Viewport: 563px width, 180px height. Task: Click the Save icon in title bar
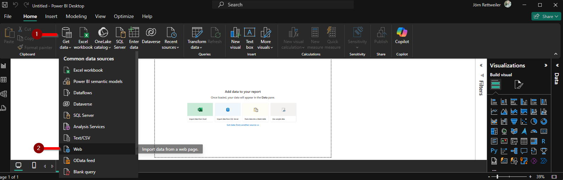pyautogui.click(x=5, y=5)
